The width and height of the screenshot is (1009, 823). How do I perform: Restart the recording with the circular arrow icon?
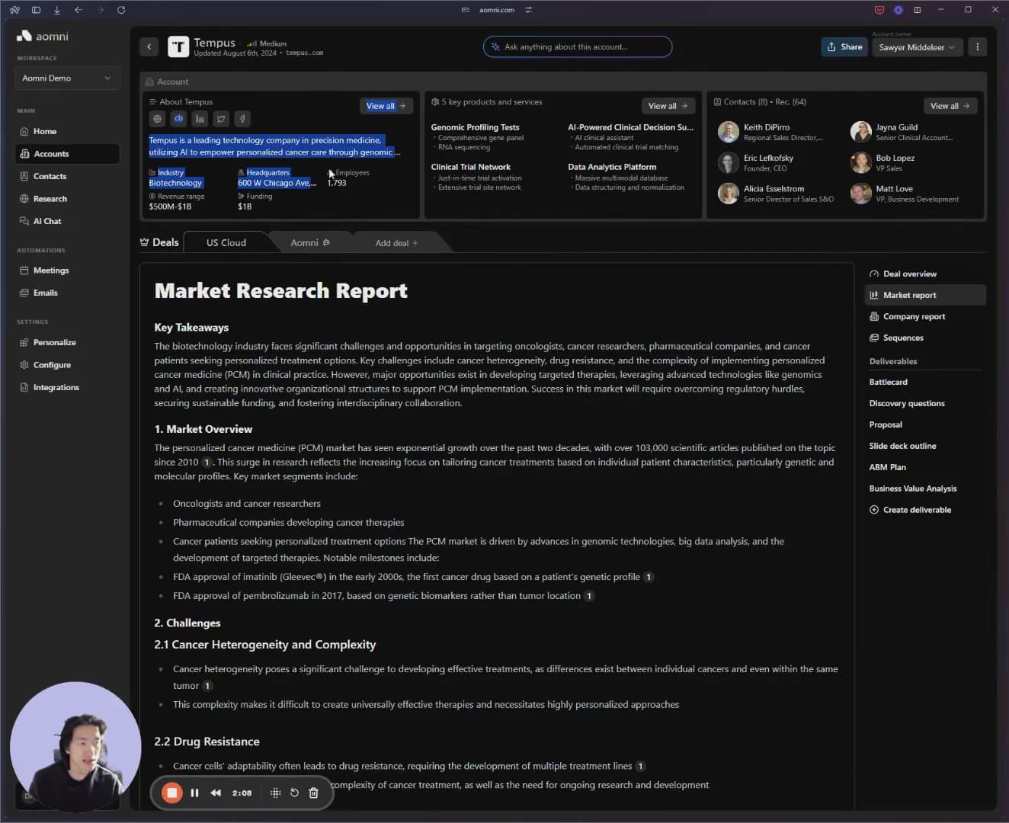(294, 793)
